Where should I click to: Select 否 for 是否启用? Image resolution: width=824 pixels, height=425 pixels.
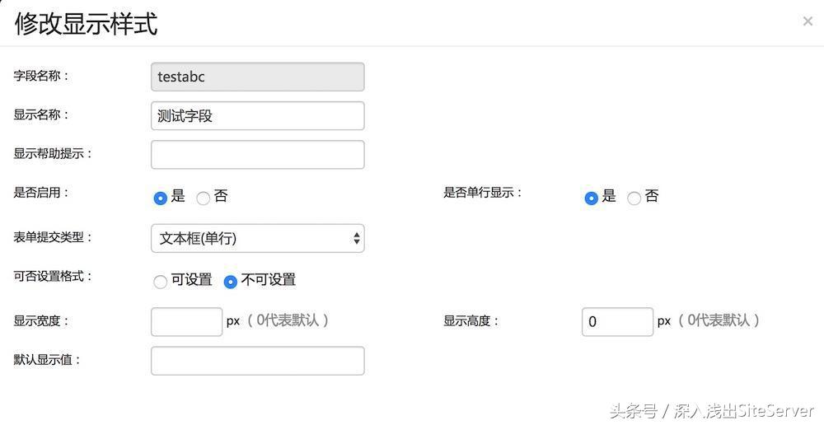pyautogui.click(x=203, y=198)
